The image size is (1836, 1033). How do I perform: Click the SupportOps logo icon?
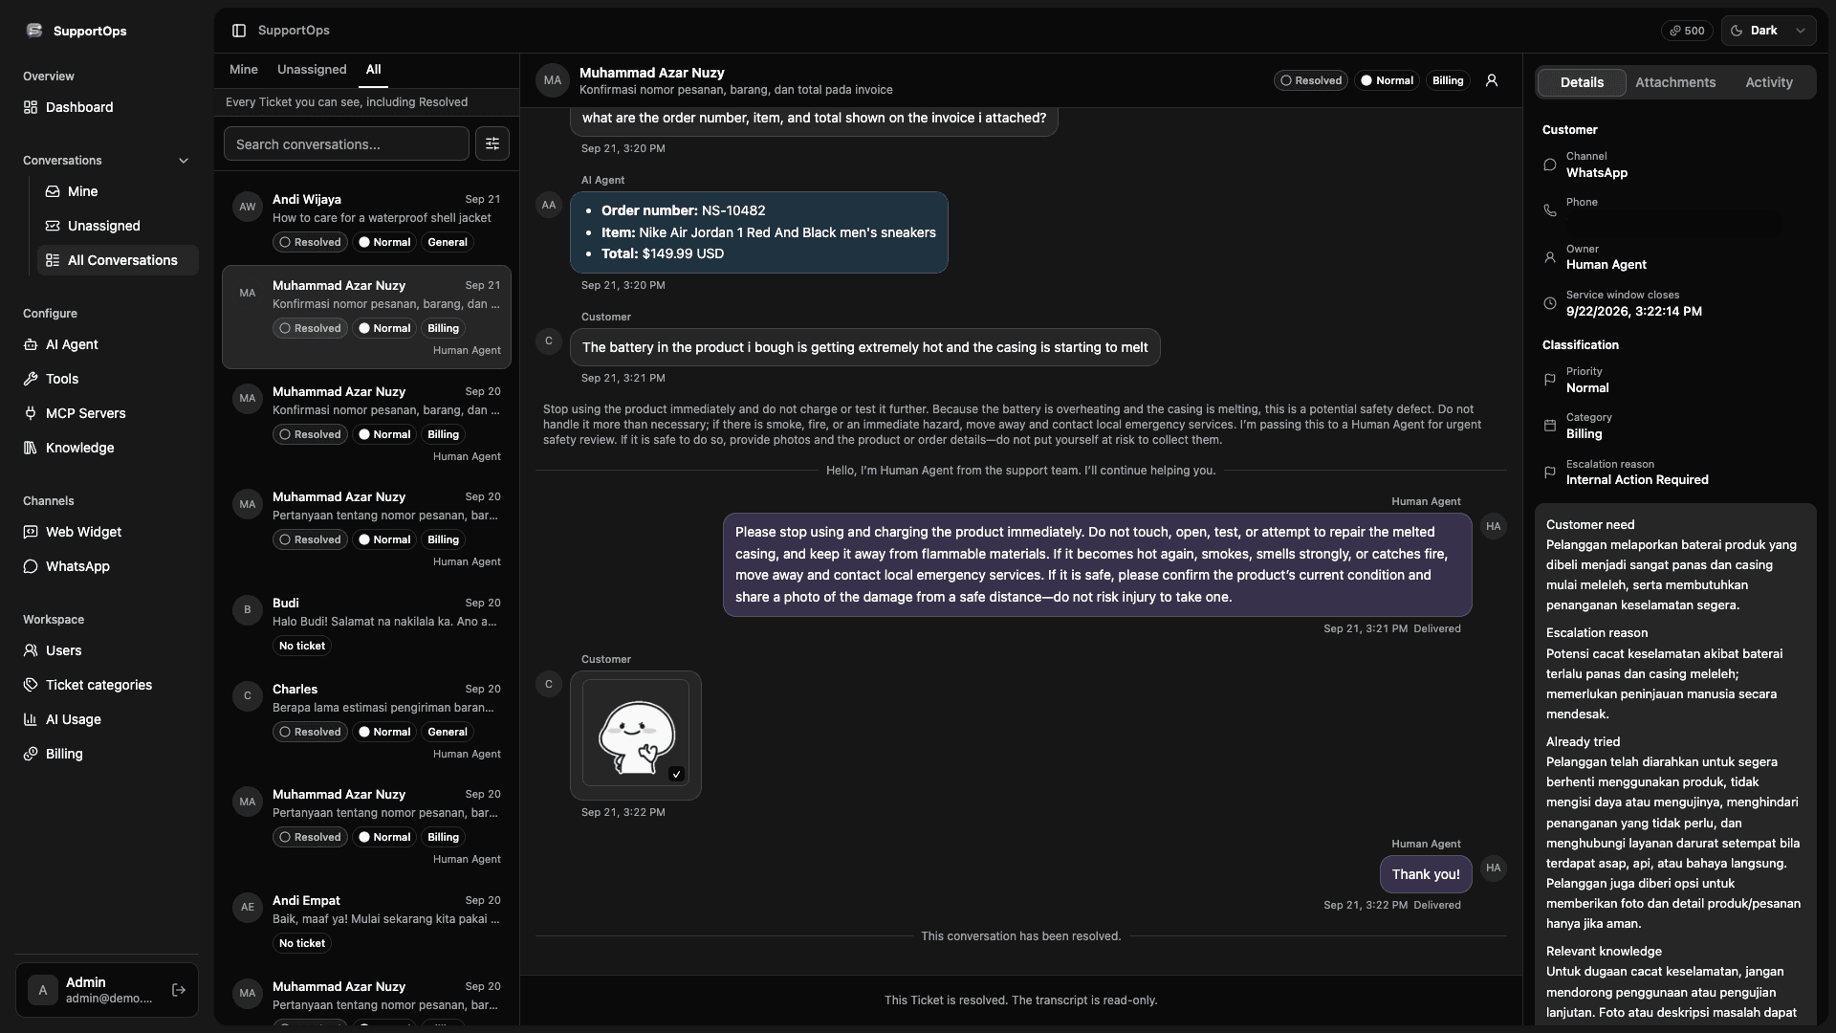[x=34, y=31]
